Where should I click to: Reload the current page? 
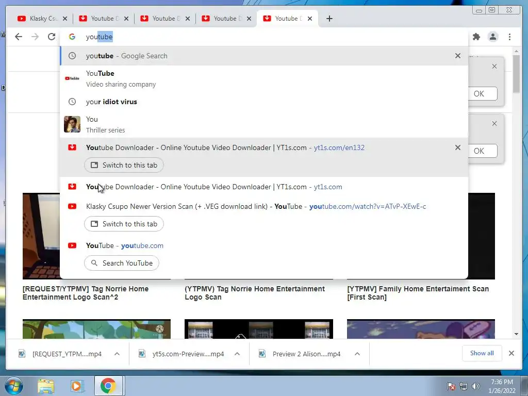pyautogui.click(x=52, y=37)
